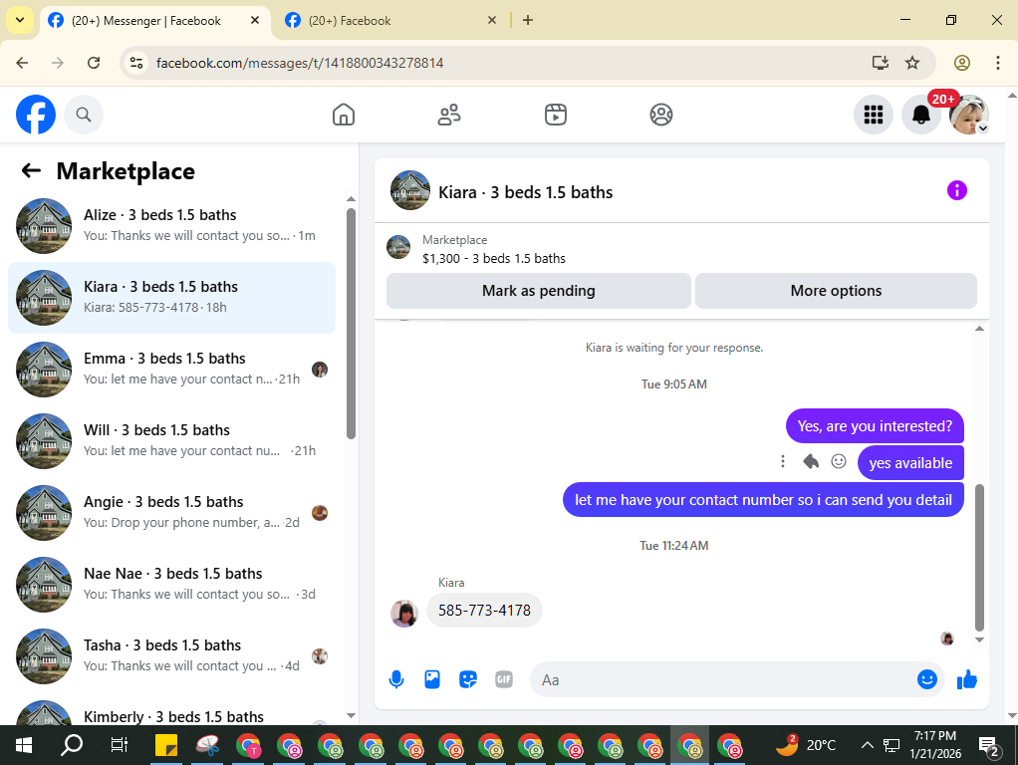The height and width of the screenshot is (765, 1018).
Task: Choose a GIF icon
Action: tap(504, 680)
